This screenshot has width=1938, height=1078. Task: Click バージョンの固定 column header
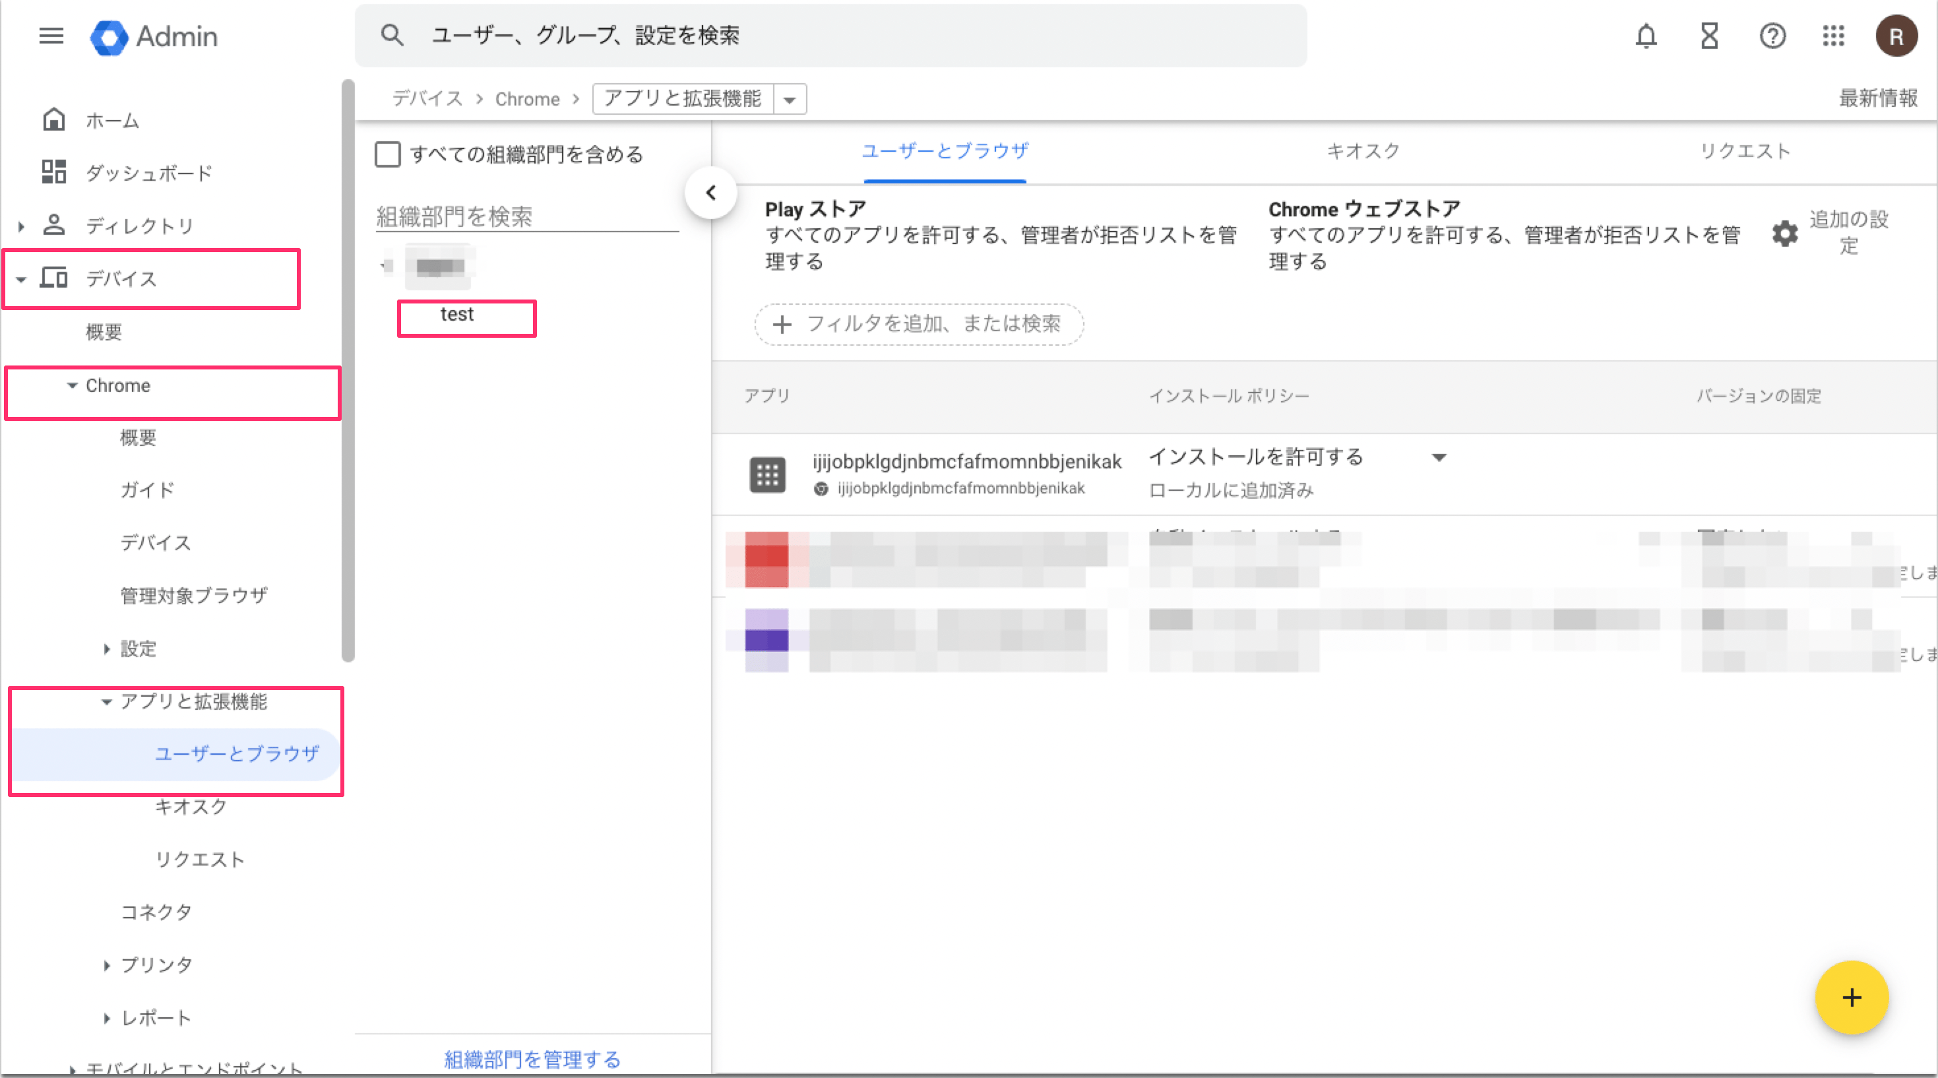(1758, 396)
